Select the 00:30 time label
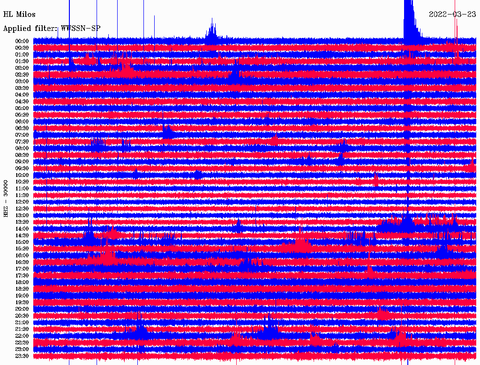The height and width of the screenshot is (365, 480). [x=22, y=48]
